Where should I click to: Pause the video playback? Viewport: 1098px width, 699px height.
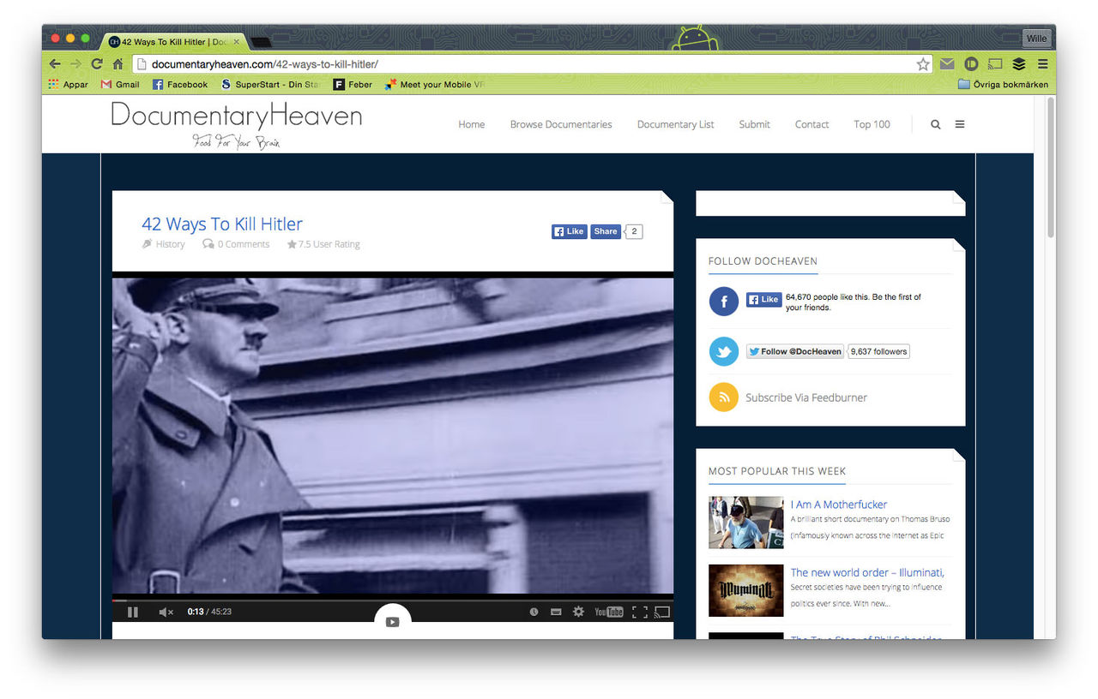133,612
